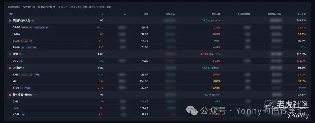Collapse the CN资产 group row

(x=157, y=68)
